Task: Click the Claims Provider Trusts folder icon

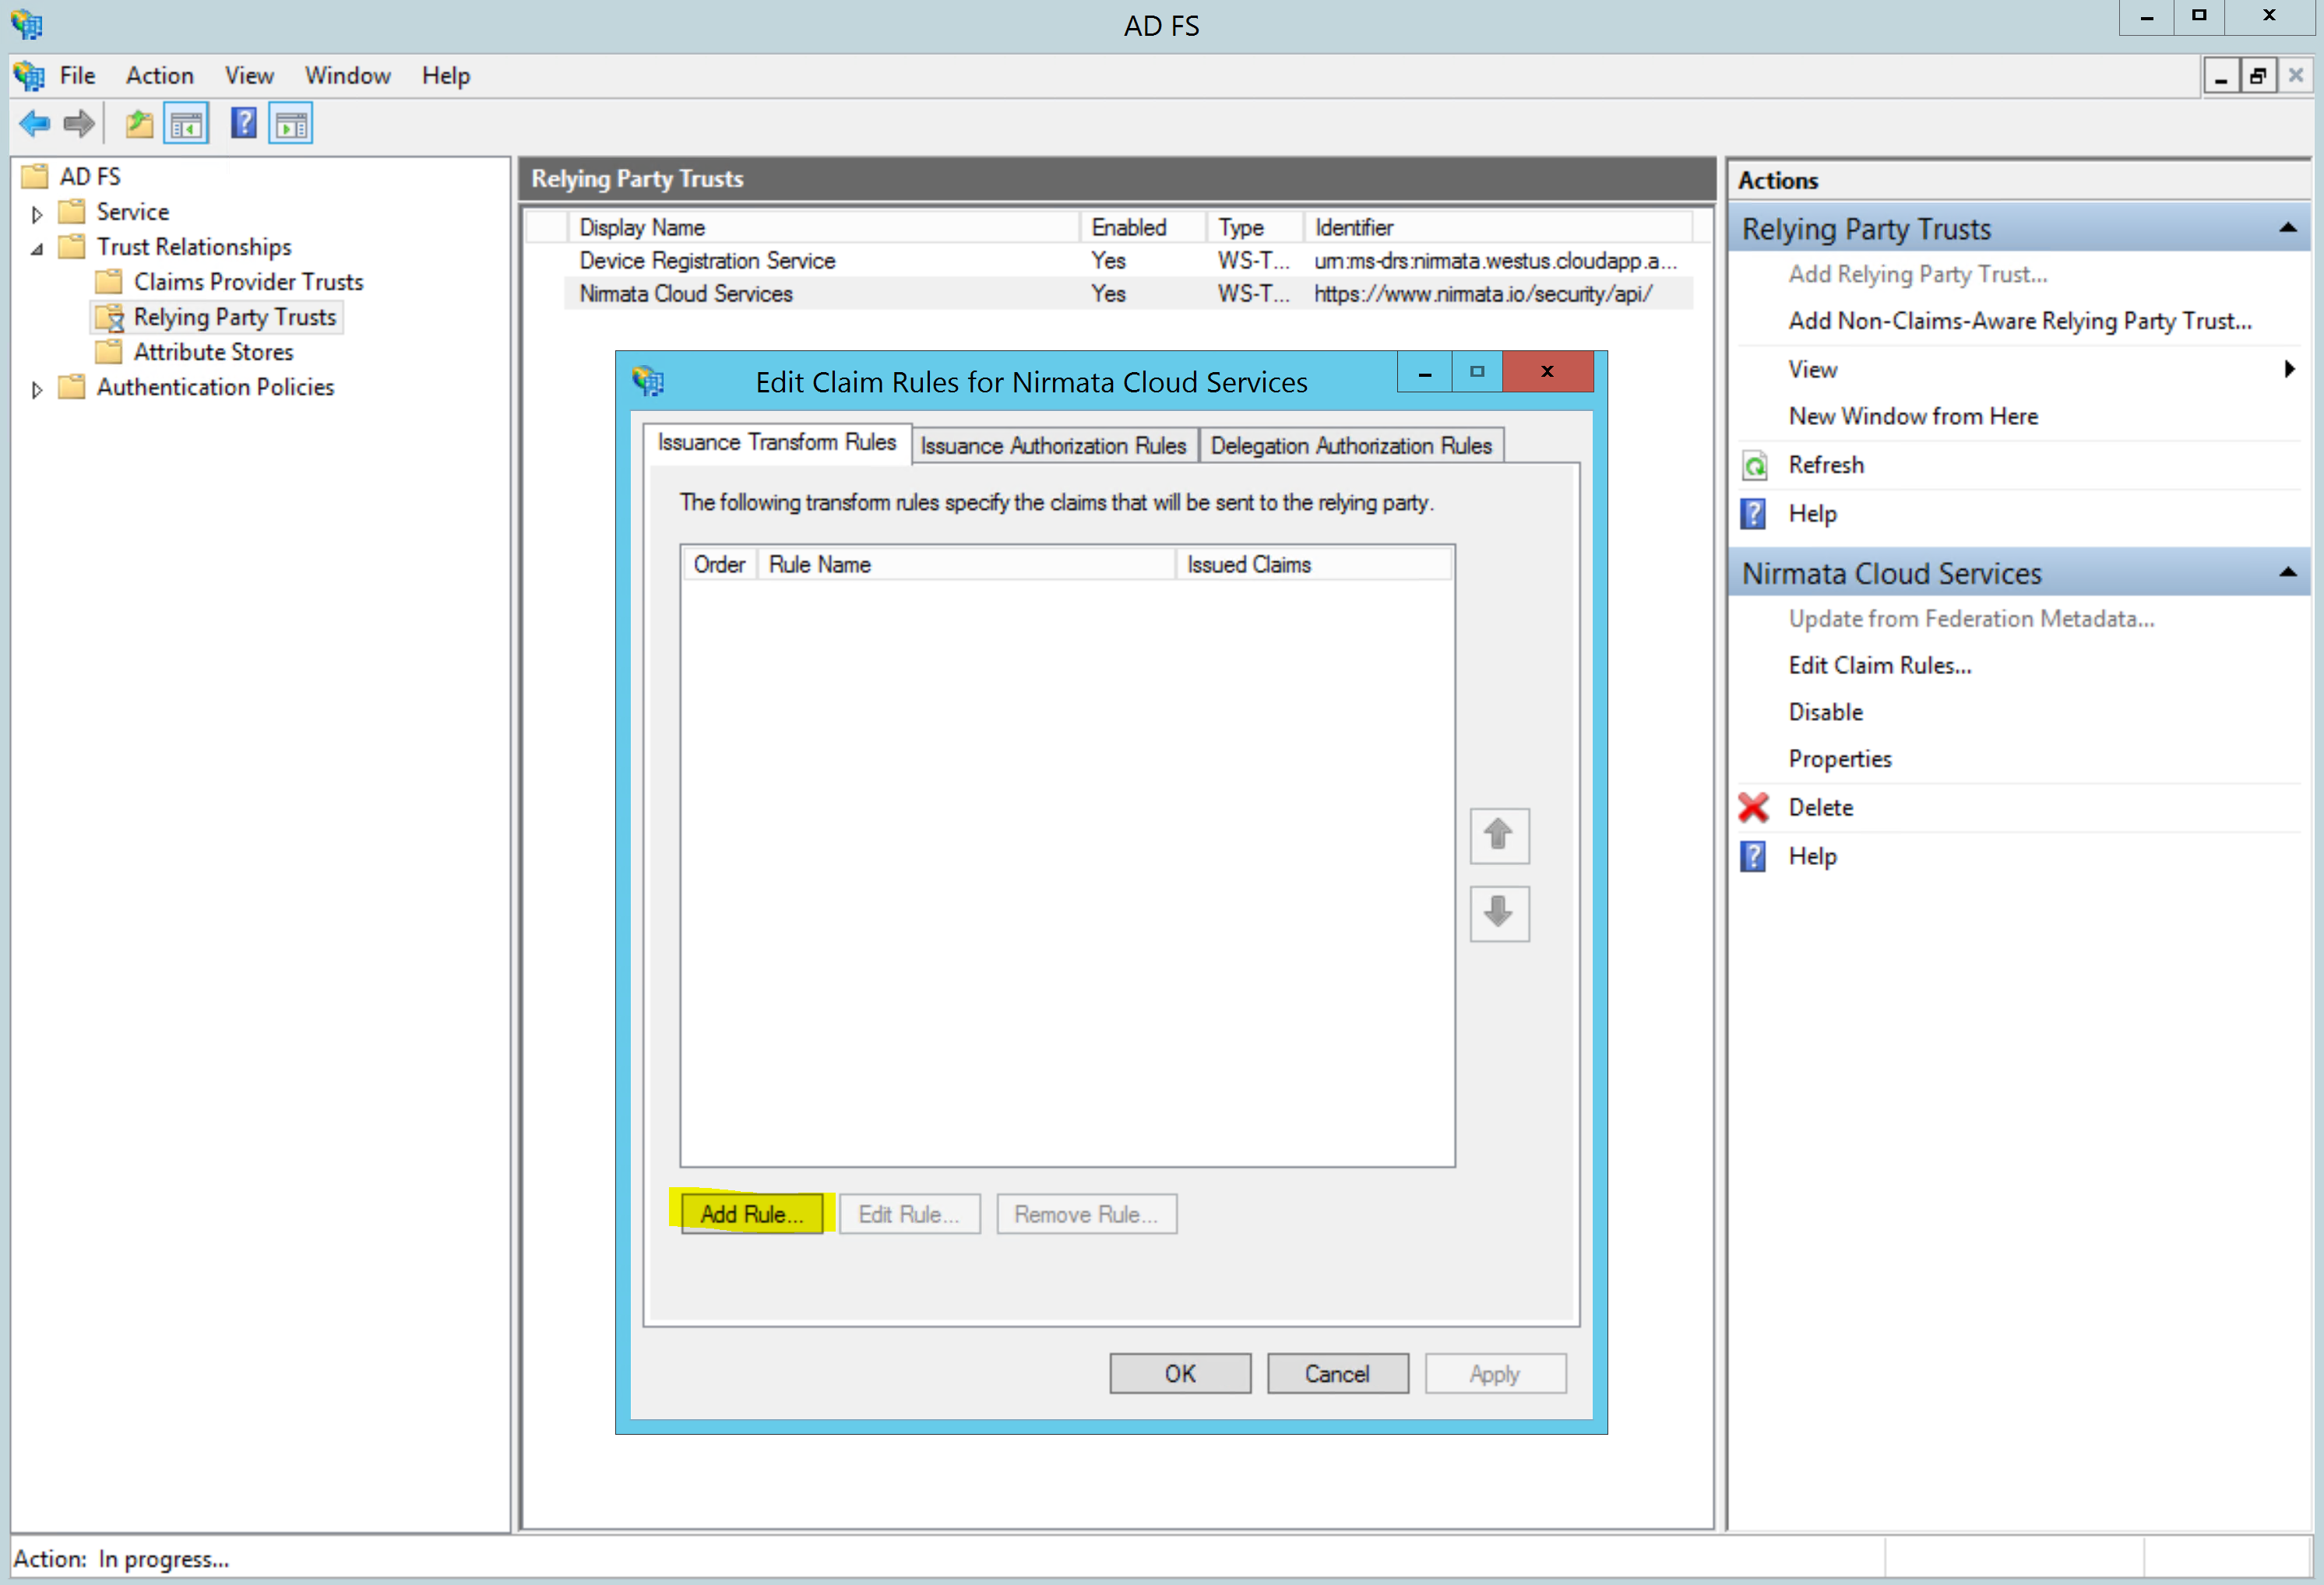Action: (109, 282)
